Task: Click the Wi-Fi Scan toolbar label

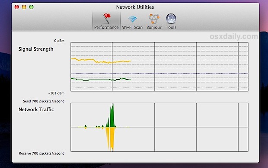Action: point(132,27)
